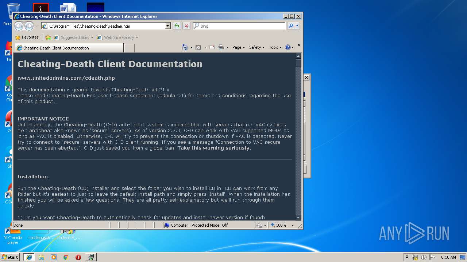Viewport: 467px width, 262px height.
Task: Select the middlepositi... desktop file
Action: [40, 235]
